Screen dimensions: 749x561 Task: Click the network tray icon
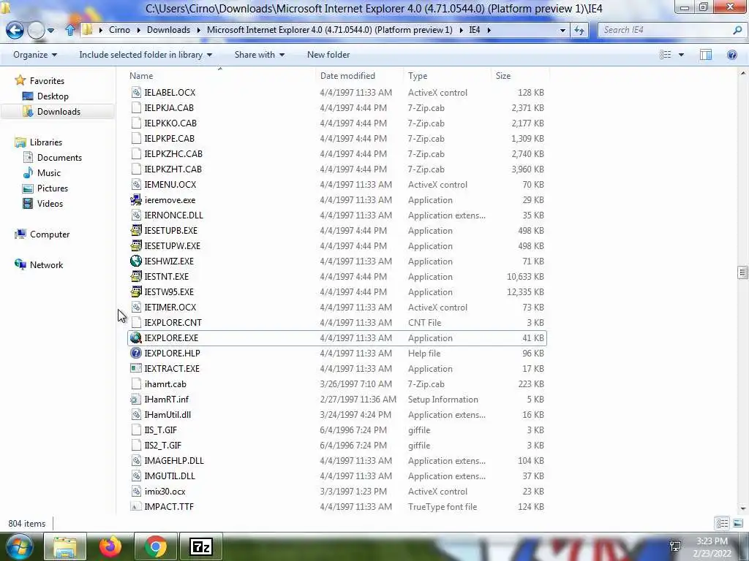point(675,546)
